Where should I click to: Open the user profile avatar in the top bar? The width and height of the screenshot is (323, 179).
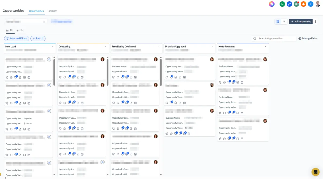(318, 4)
